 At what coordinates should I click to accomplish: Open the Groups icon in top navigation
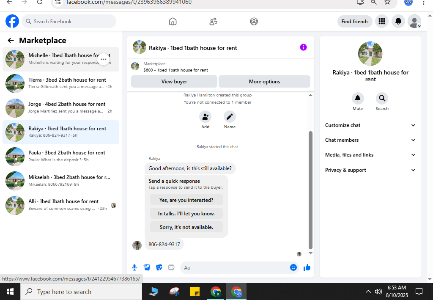[x=254, y=22]
